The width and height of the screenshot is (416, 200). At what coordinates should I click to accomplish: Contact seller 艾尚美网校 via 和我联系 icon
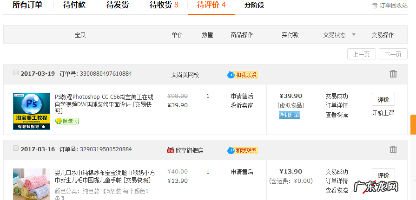pos(242,75)
